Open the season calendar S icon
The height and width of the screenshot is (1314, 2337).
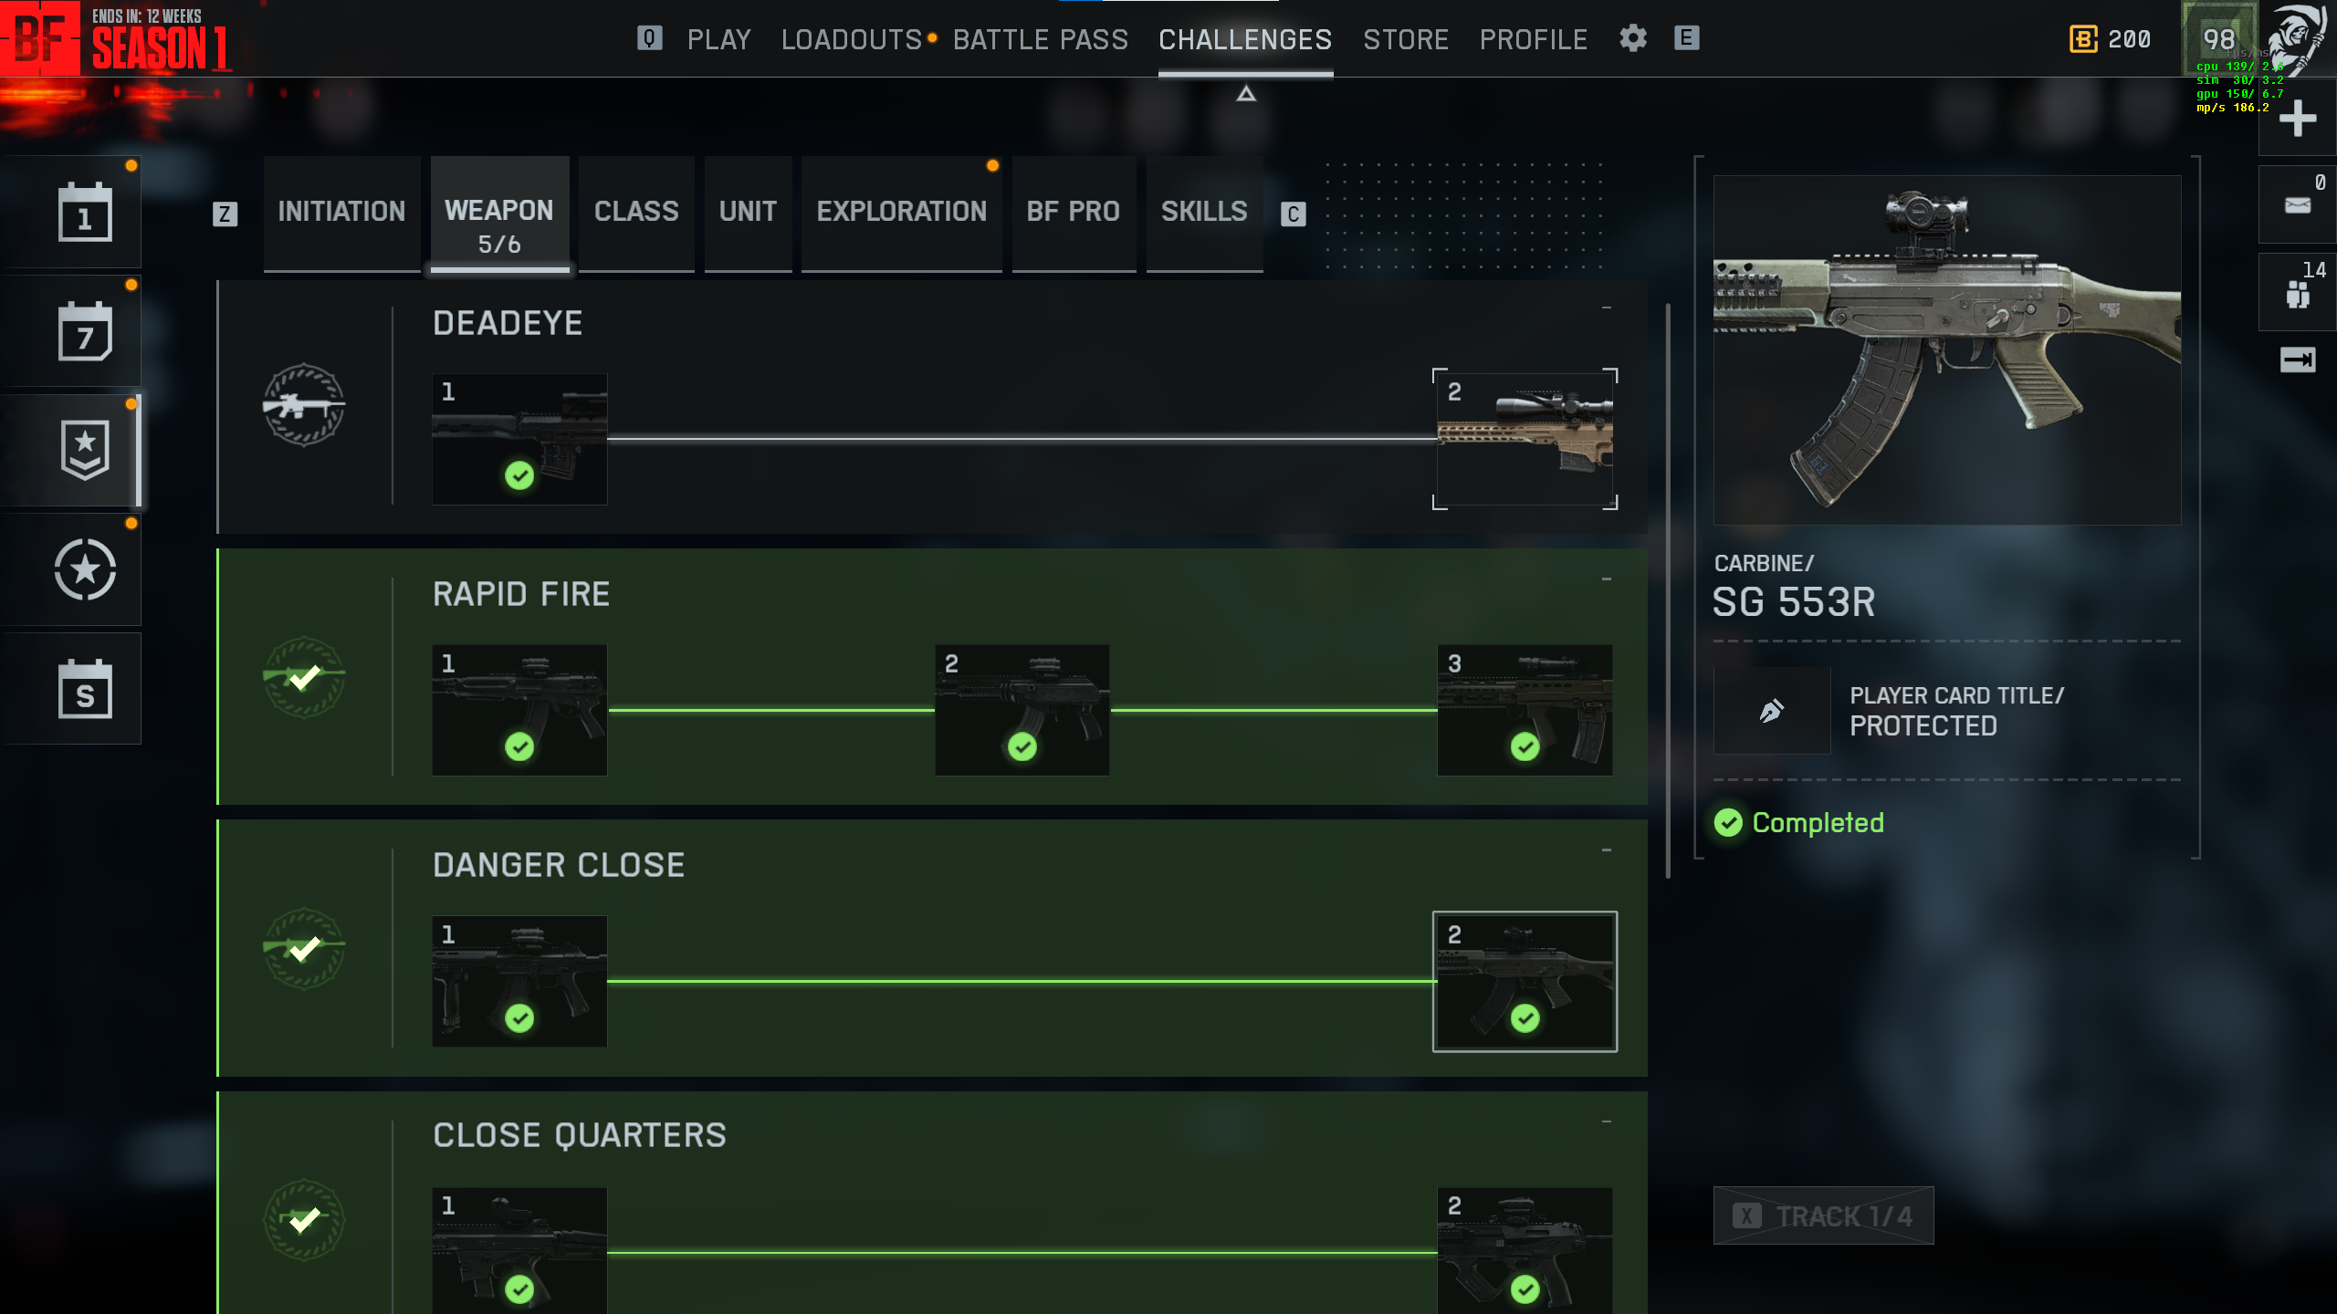85,689
